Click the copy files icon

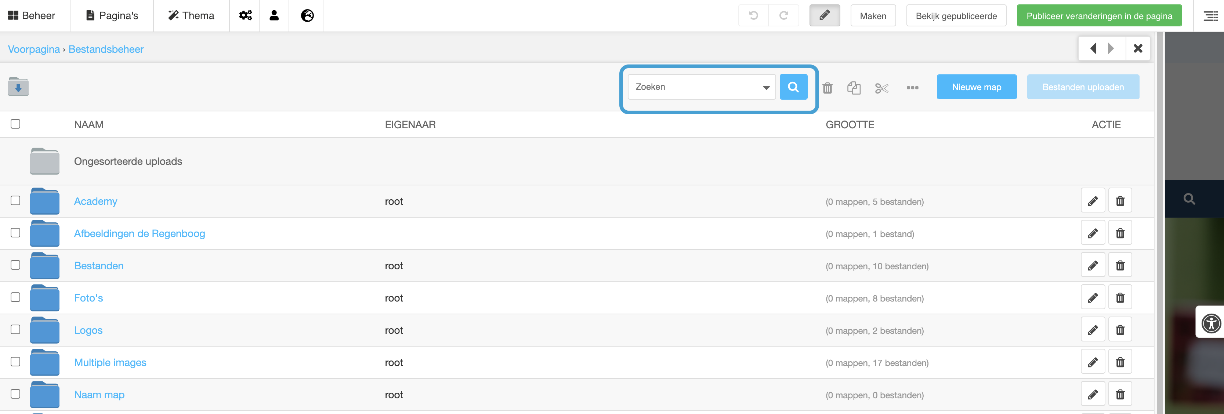click(x=853, y=88)
